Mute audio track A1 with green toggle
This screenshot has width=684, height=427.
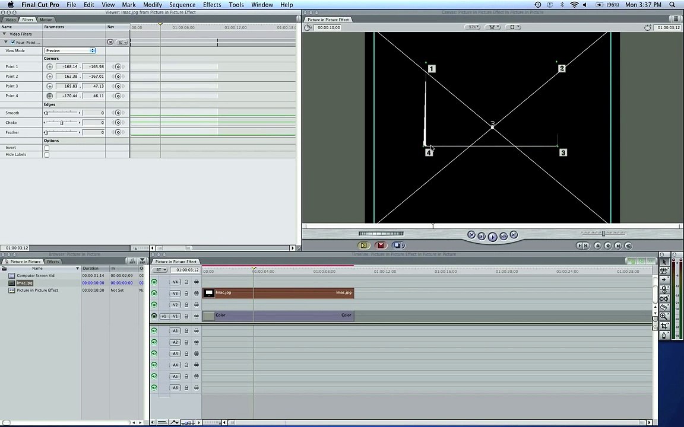tap(154, 331)
